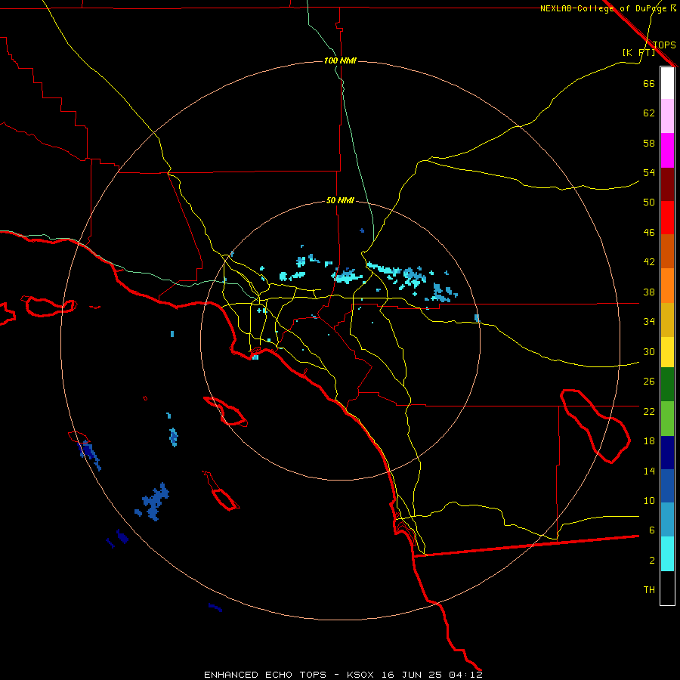680x680 pixels.
Task: Click the white swatch in the tops legend
Action: [667, 83]
